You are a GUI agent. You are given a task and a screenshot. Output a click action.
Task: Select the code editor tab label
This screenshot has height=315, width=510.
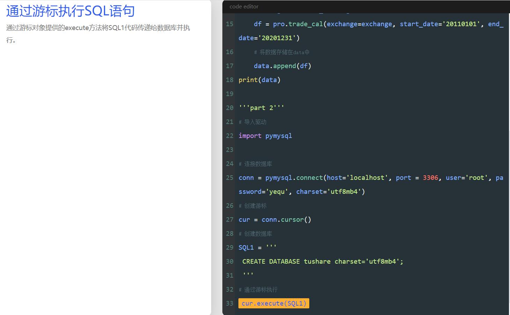(x=244, y=7)
